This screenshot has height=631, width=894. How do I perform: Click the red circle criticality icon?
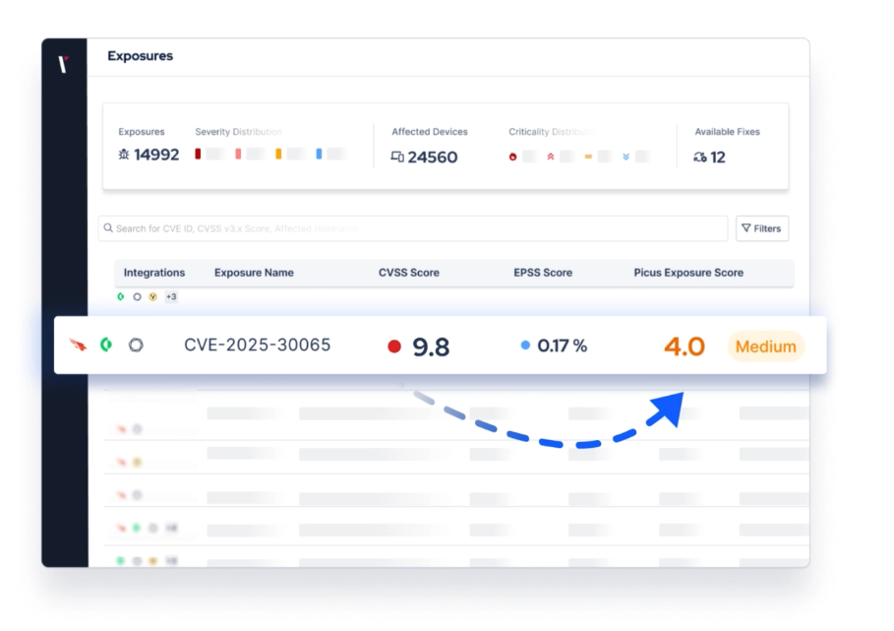[x=512, y=157]
